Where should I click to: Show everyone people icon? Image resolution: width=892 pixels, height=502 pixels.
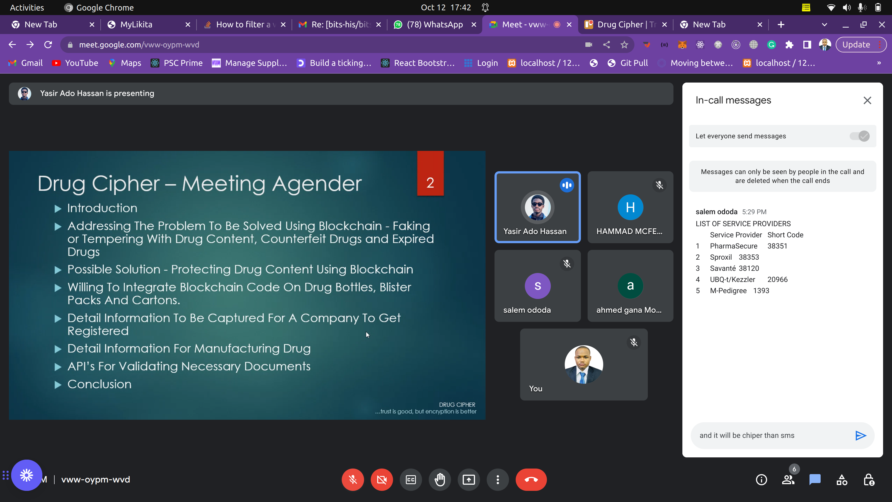pos(788,480)
